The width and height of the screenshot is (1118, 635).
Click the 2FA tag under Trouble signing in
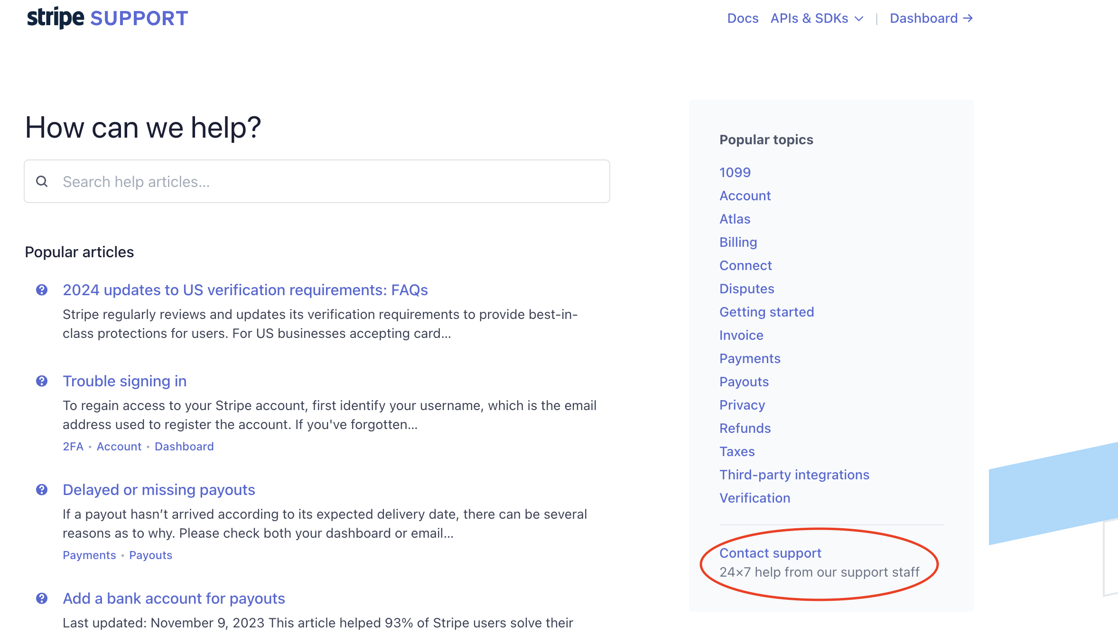tap(73, 447)
